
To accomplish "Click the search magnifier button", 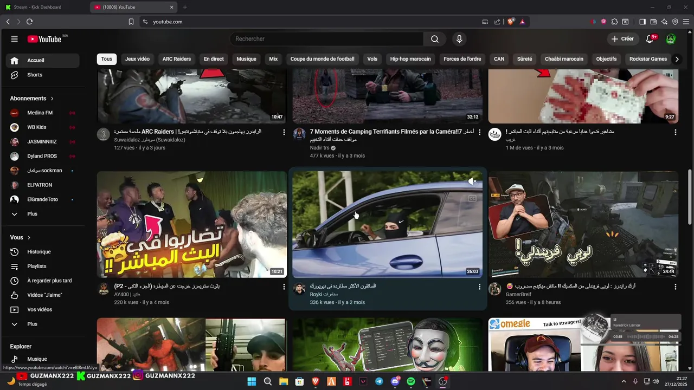I will (x=435, y=39).
